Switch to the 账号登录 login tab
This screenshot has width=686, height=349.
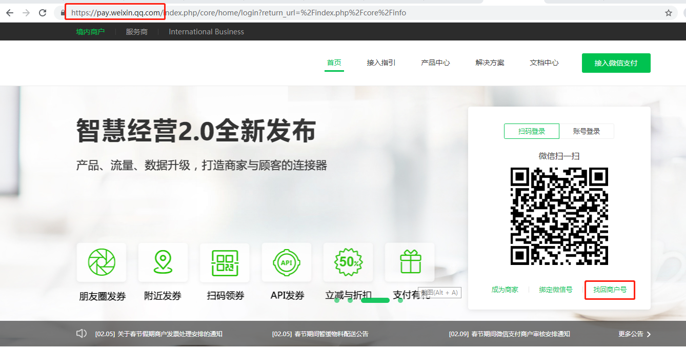tap(587, 131)
